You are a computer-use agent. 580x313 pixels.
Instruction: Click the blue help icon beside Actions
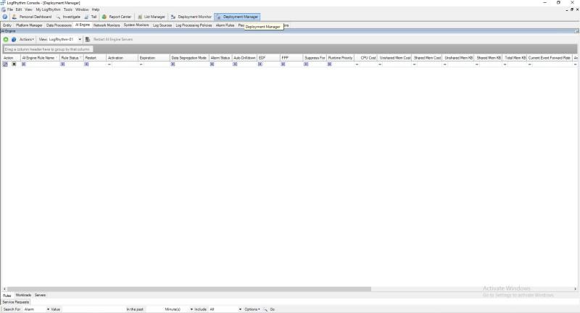pyautogui.click(x=14, y=39)
